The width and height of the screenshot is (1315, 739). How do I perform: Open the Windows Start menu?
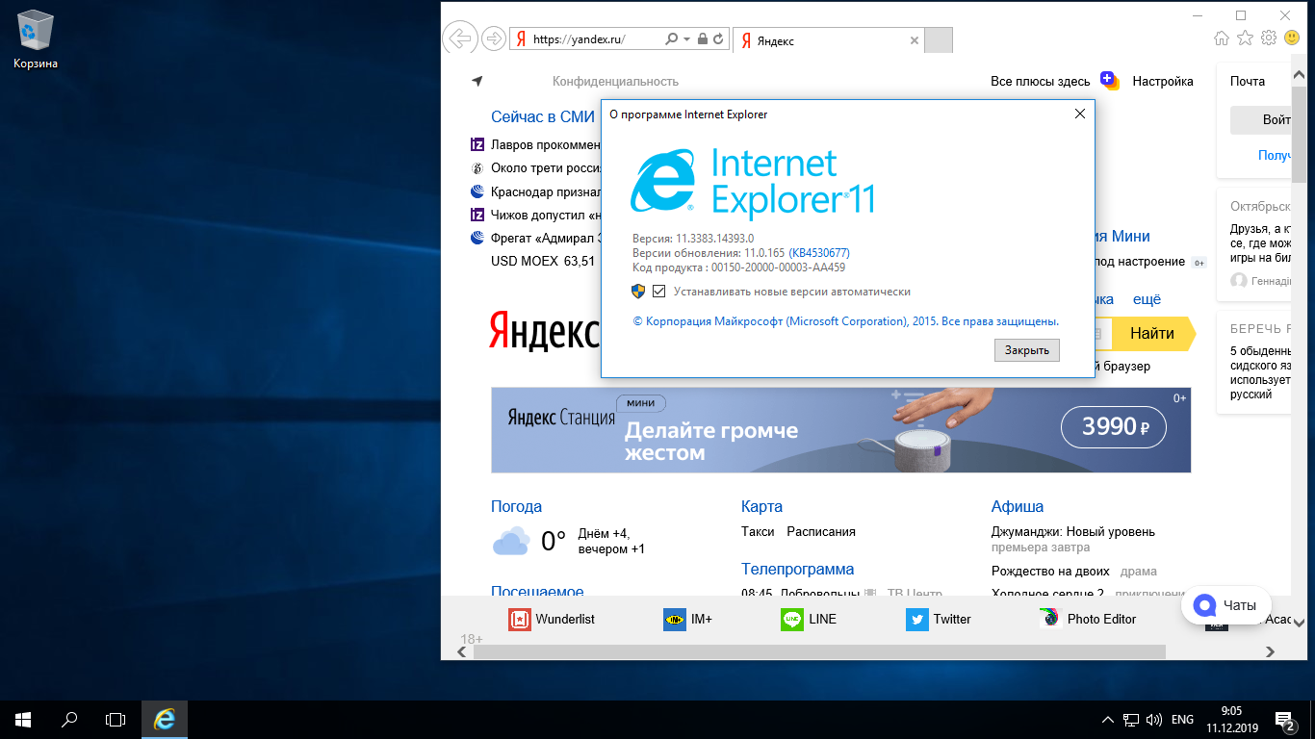pyautogui.click(x=23, y=719)
